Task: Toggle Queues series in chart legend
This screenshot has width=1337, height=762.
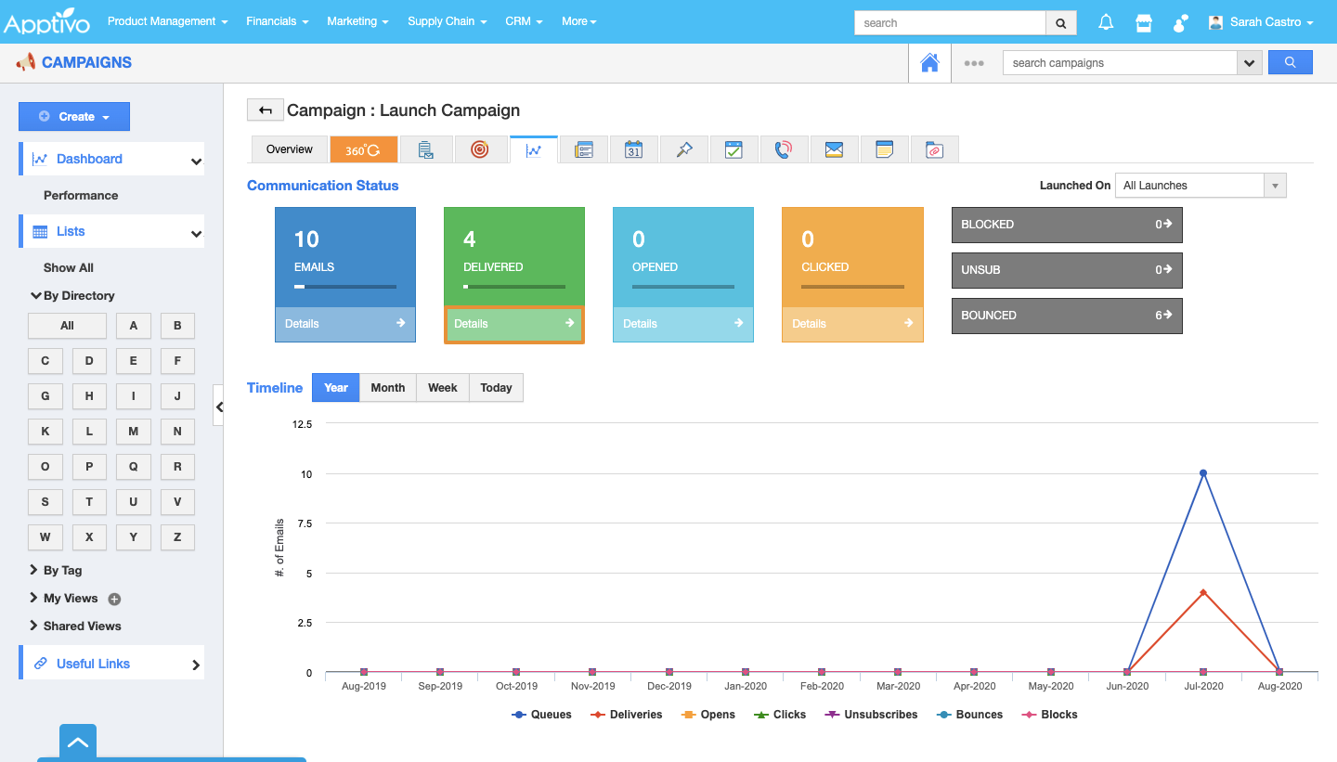Action: click(541, 715)
